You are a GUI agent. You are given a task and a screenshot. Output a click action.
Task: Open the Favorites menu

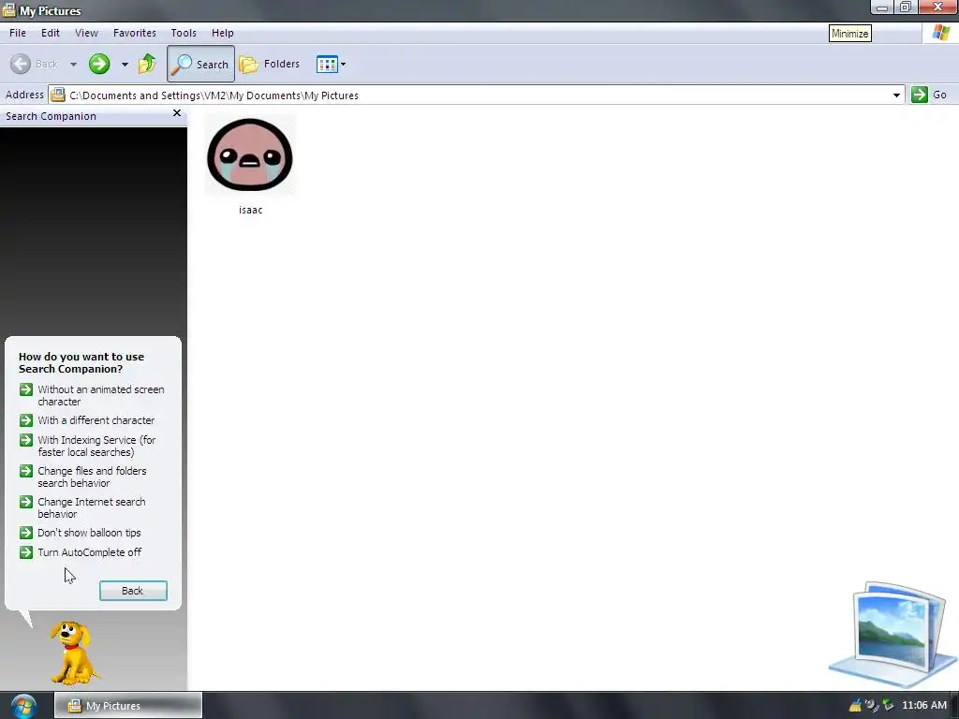(135, 33)
